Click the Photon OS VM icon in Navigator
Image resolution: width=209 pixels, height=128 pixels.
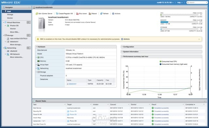[8, 25]
